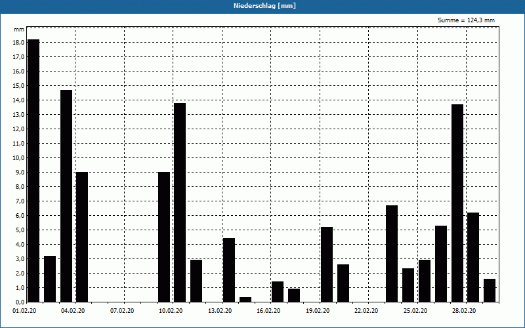Click the y-axis value 11,0
Screen dimensions: 525x328
coord(18,143)
